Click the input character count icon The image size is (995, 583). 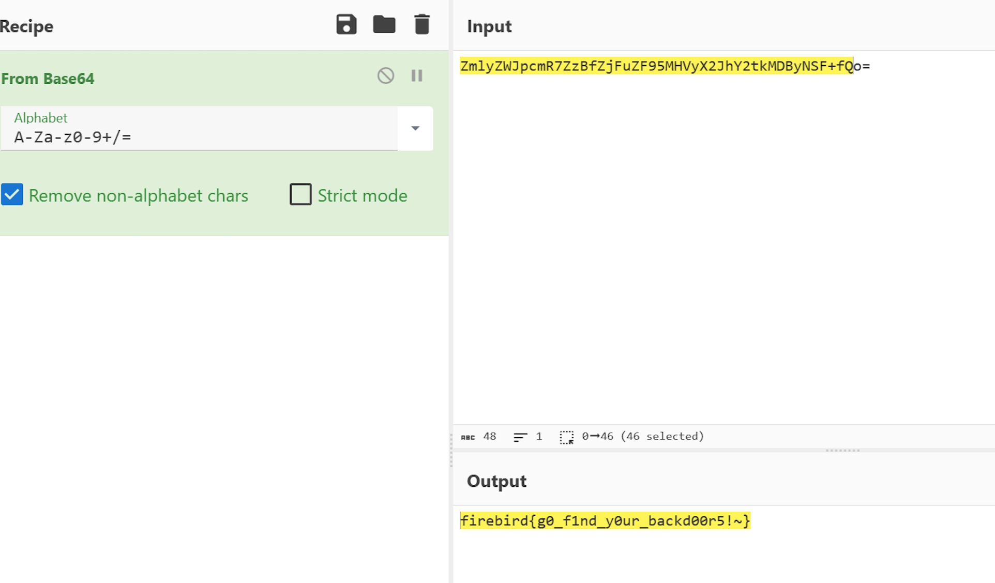click(468, 437)
